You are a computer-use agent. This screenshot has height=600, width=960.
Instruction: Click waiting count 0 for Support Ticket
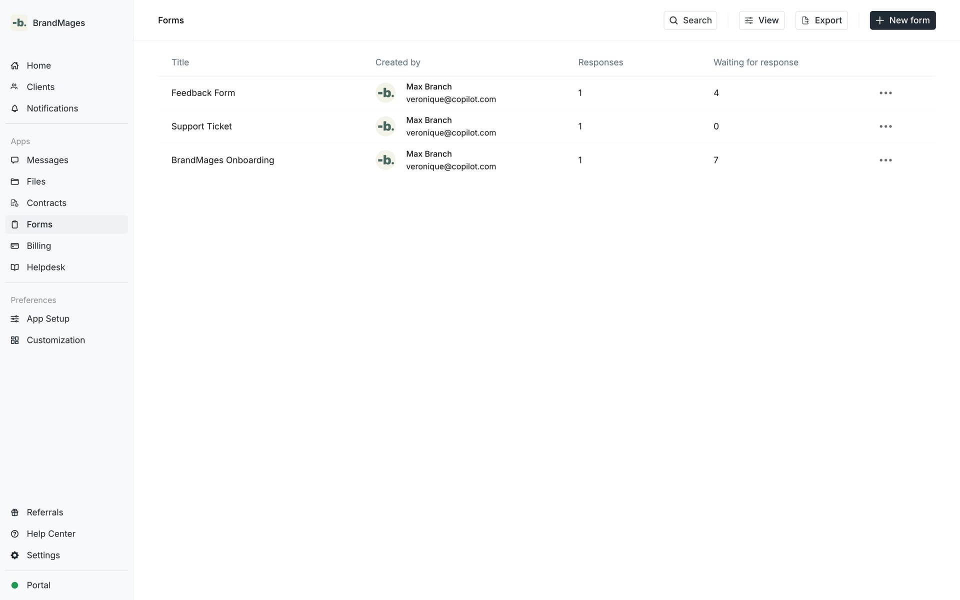click(716, 126)
